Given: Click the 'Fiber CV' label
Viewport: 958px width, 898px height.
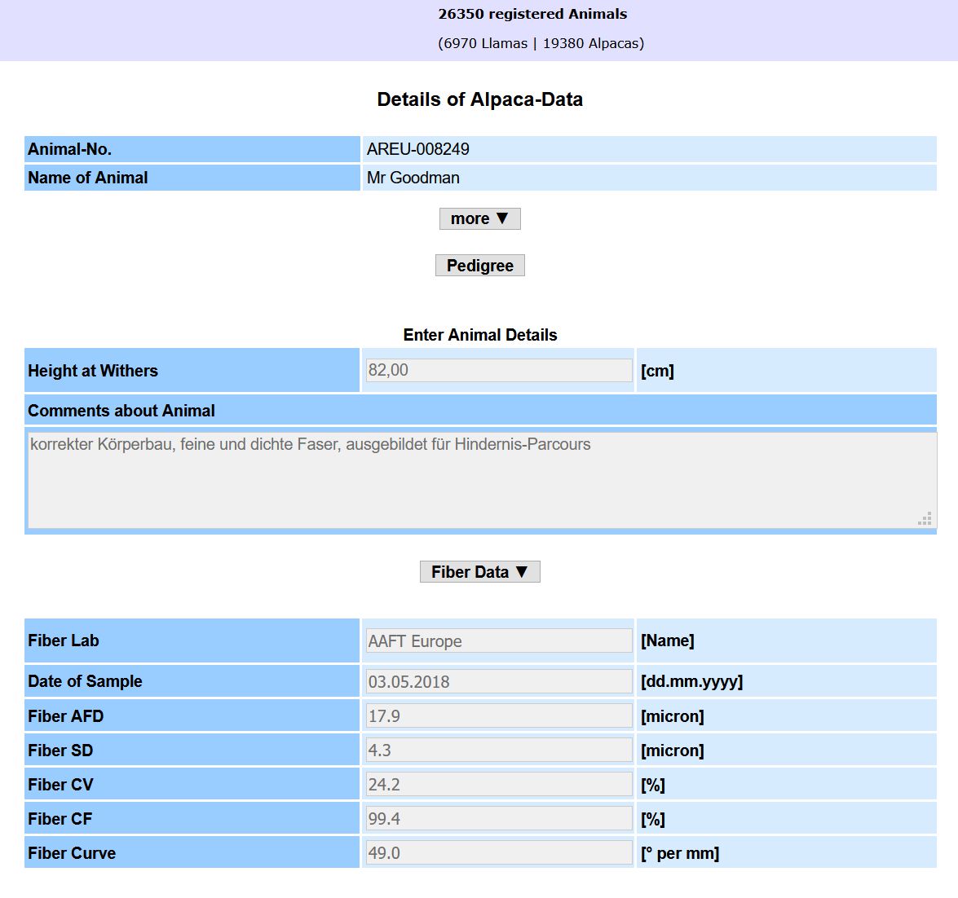Looking at the screenshot, I should click(x=60, y=785).
